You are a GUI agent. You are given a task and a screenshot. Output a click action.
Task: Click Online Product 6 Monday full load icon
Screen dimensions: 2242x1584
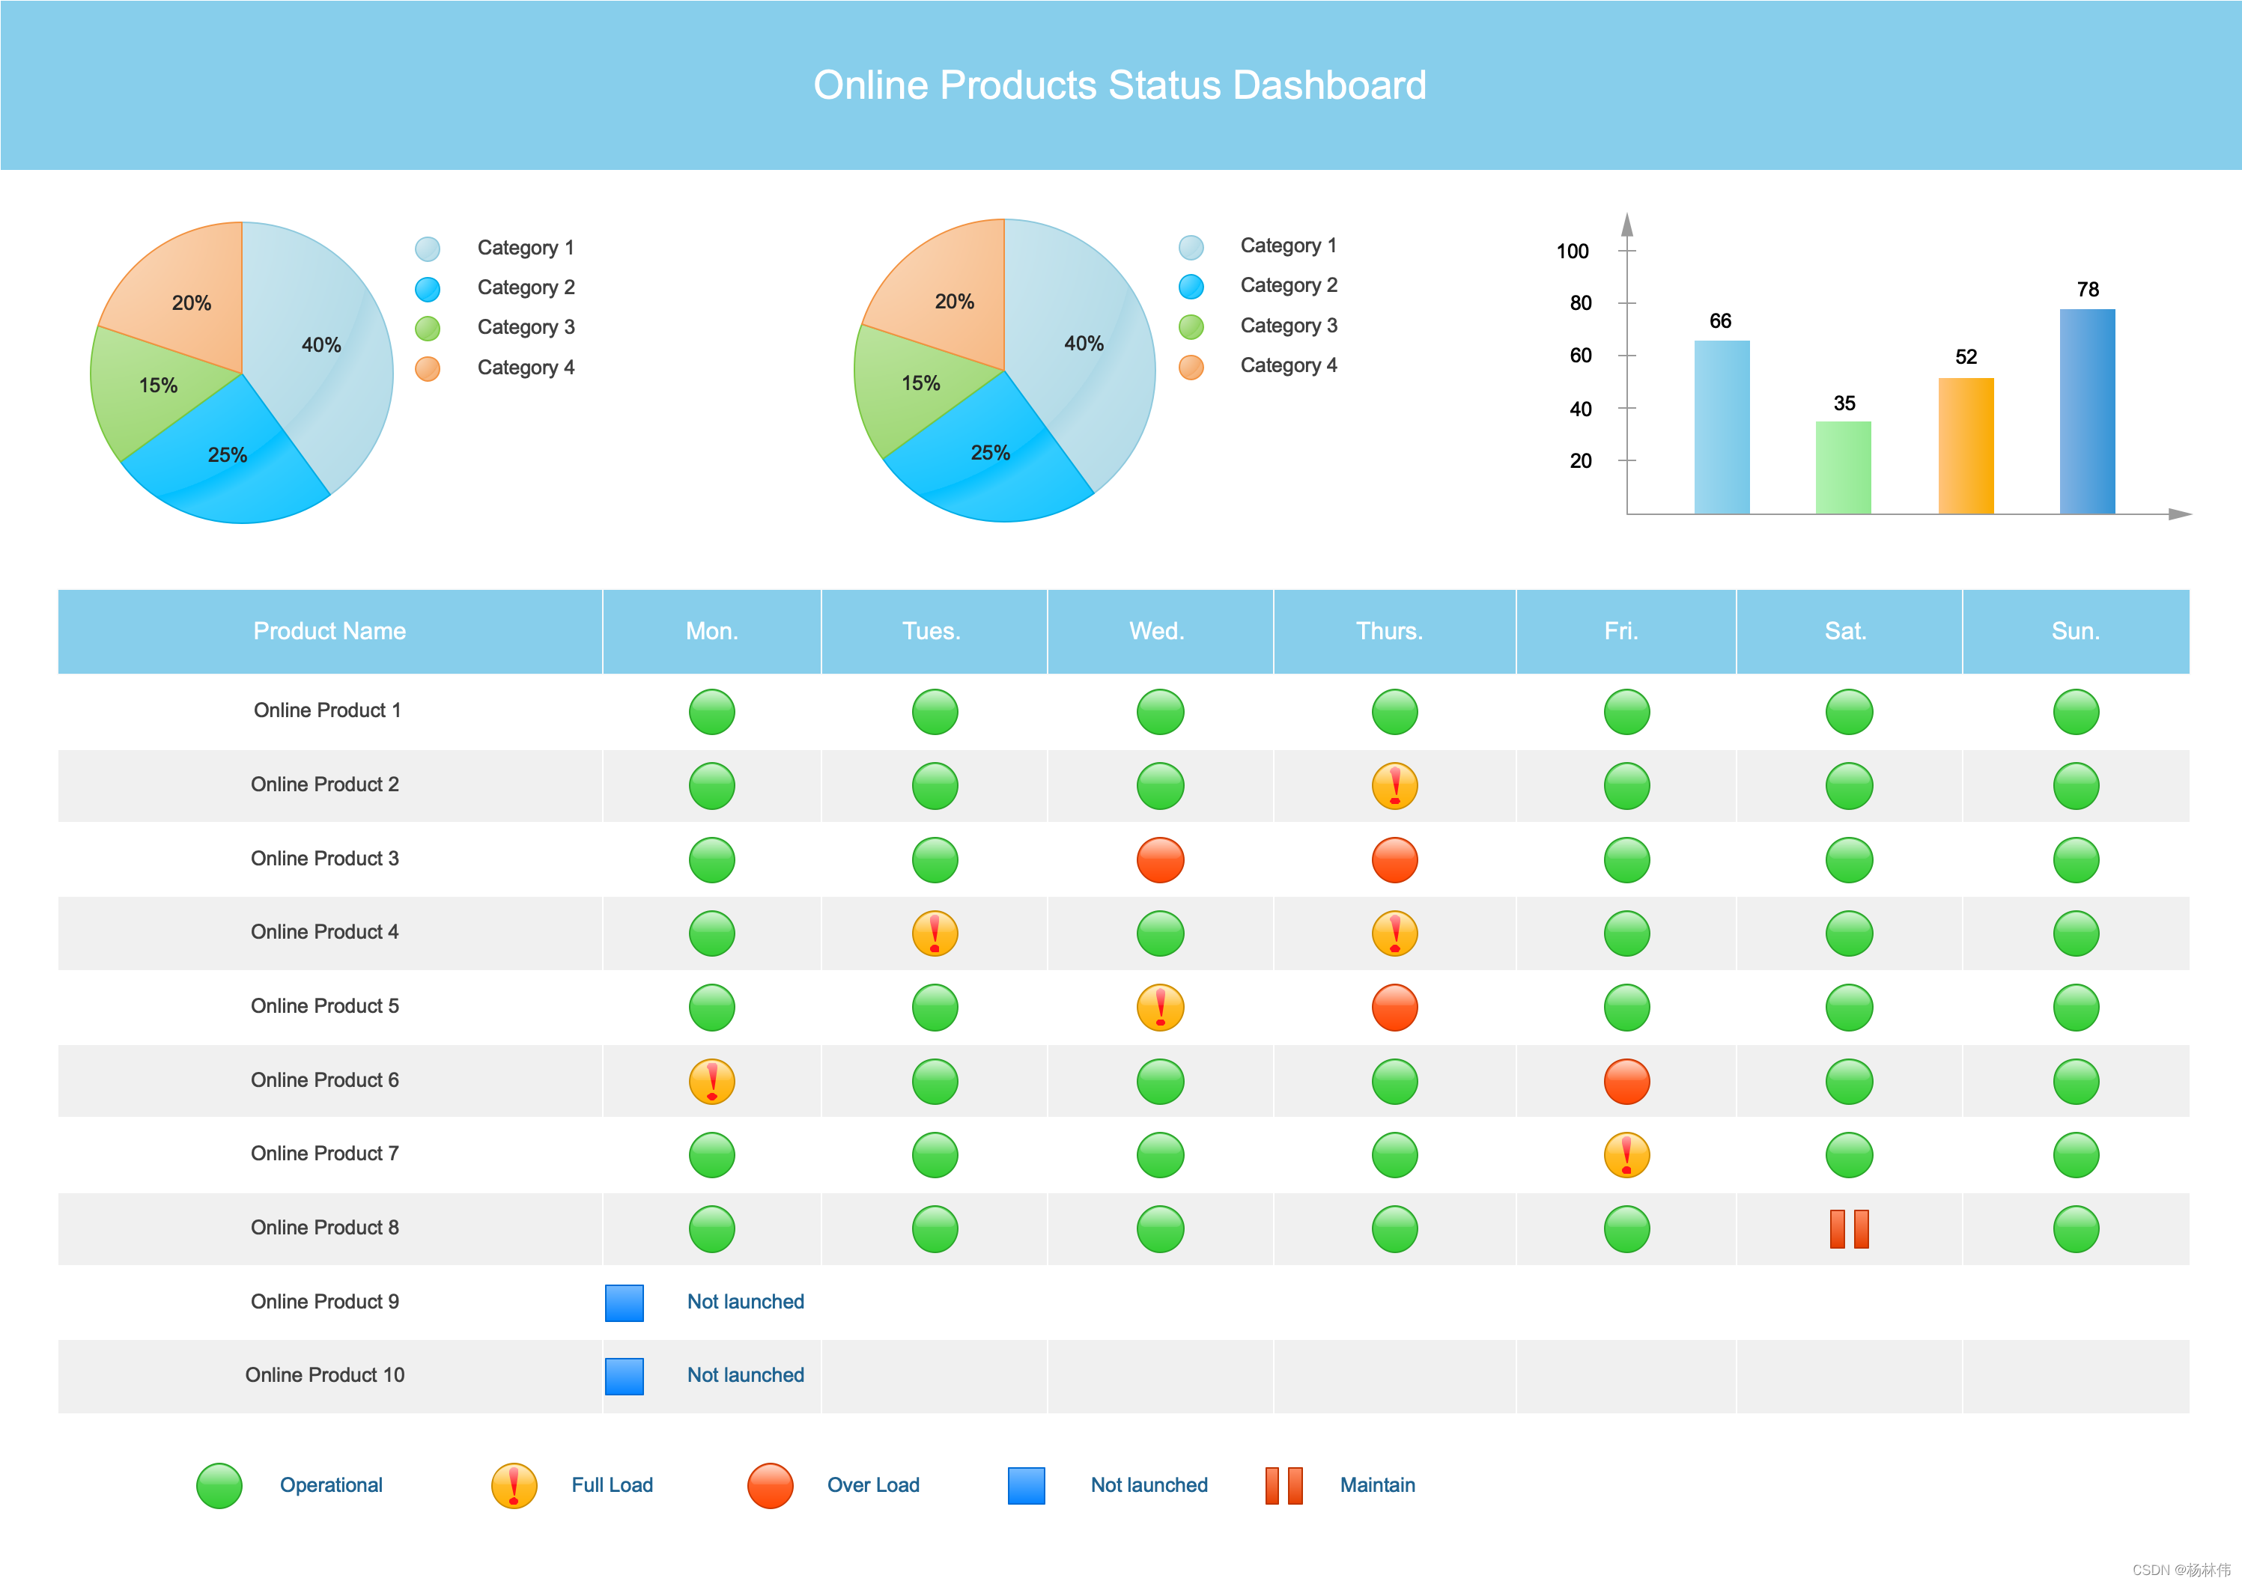tap(712, 1082)
